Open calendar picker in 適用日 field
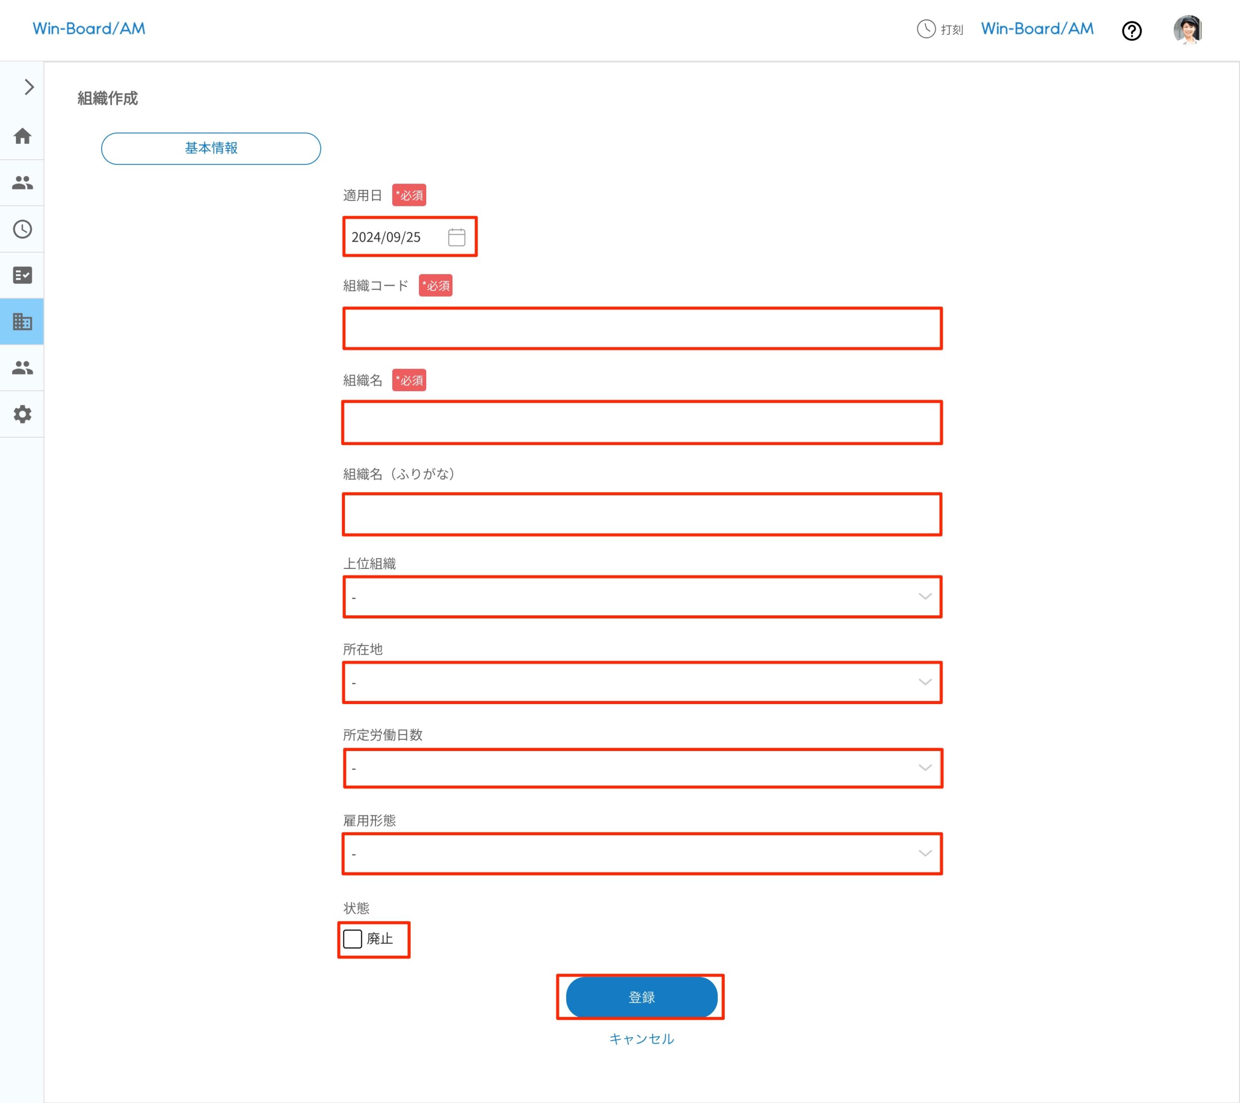Viewport: 1240px width, 1103px height. pyautogui.click(x=456, y=237)
